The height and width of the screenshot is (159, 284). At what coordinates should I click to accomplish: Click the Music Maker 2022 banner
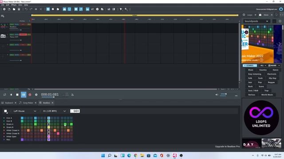257,44
